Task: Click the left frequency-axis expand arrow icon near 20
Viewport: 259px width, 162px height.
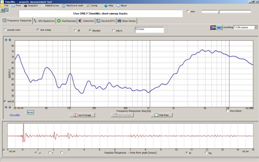Action: pyautogui.click(x=22, y=108)
